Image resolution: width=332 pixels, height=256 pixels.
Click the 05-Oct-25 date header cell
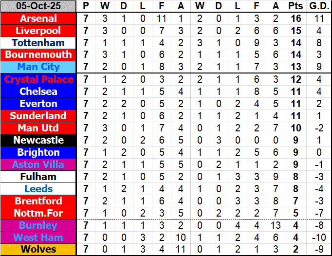tap(38, 6)
